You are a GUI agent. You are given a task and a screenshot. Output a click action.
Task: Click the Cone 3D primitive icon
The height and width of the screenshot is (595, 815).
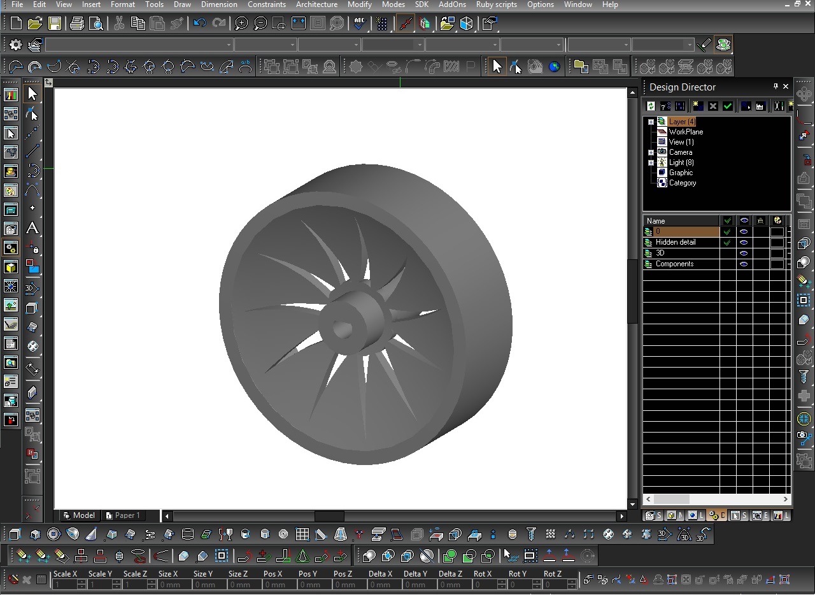click(92, 534)
